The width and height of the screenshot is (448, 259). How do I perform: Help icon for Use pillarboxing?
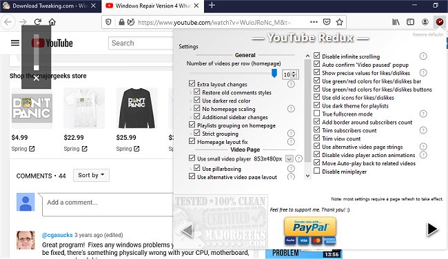[x=291, y=169]
